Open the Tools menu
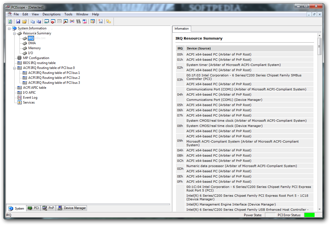 tap(68, 14)
